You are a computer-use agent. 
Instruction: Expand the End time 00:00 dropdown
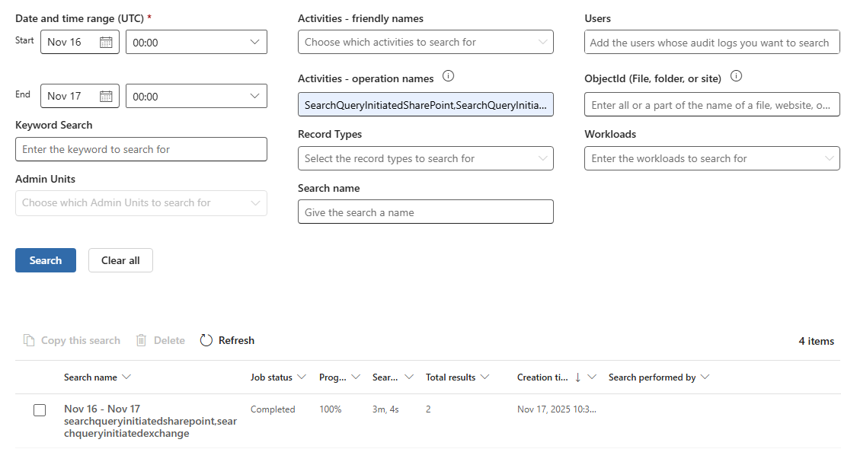[x=197, y=96]
